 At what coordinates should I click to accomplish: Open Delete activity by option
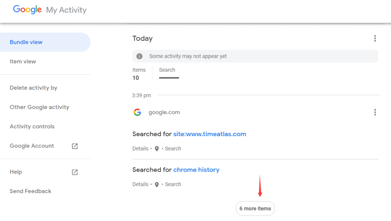(33, 88)
